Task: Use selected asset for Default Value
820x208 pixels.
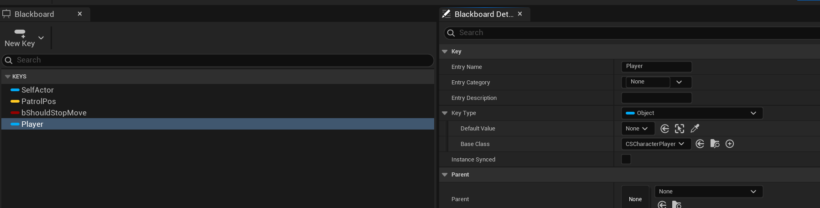Action: point(664,129)
